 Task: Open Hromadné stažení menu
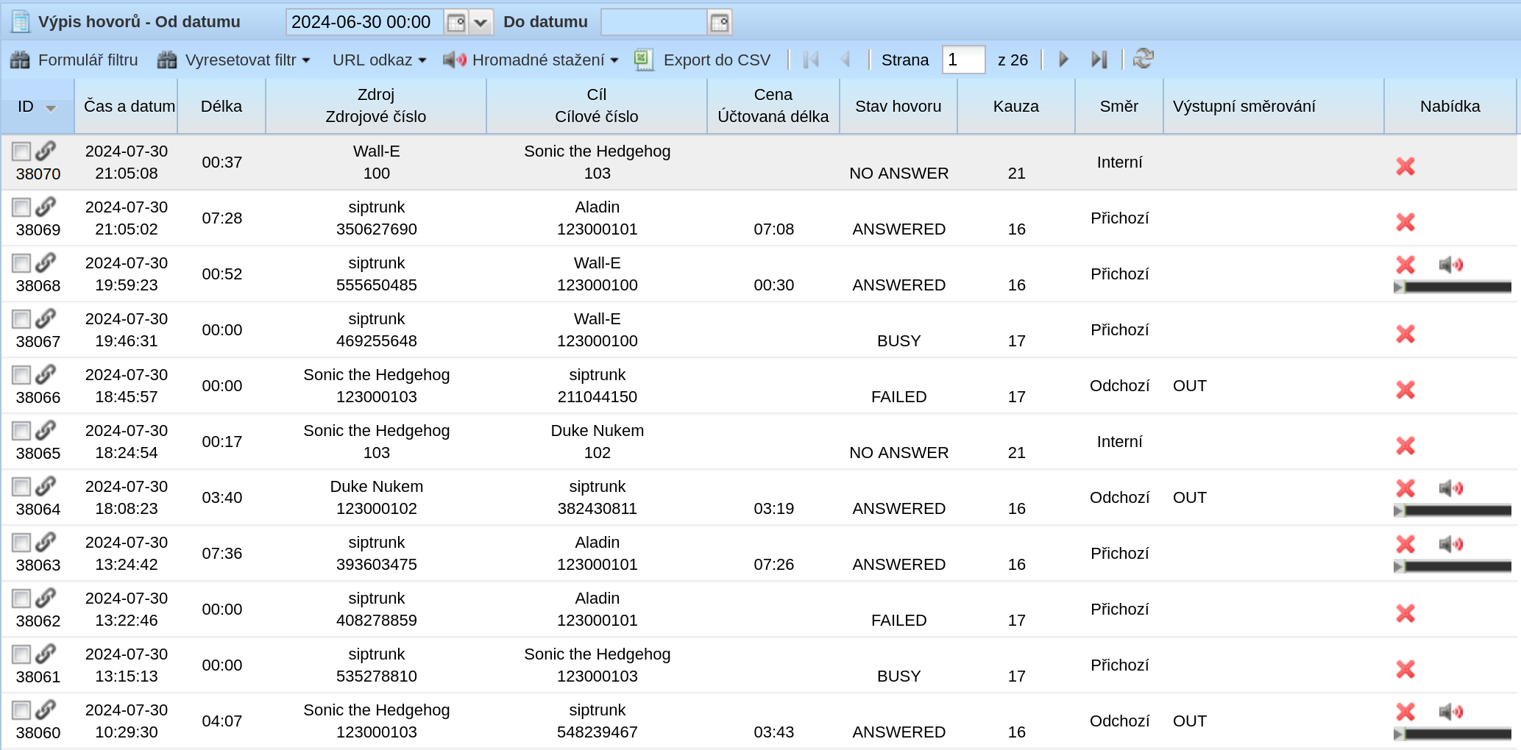point(531,60)
